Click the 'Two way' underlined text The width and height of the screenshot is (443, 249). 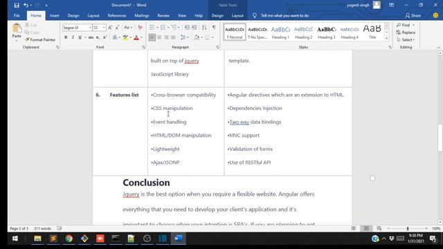(239, 122)
